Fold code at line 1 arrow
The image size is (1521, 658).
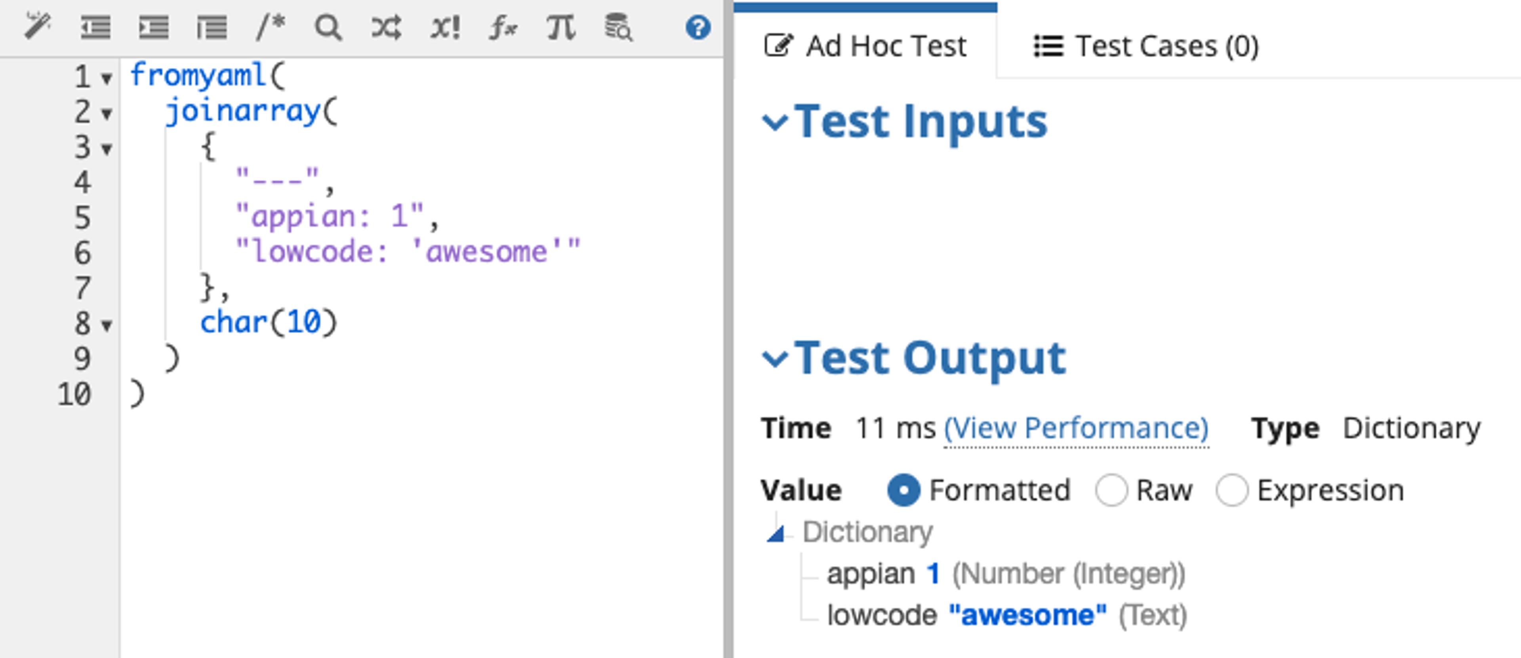click(x=106, y=78)
